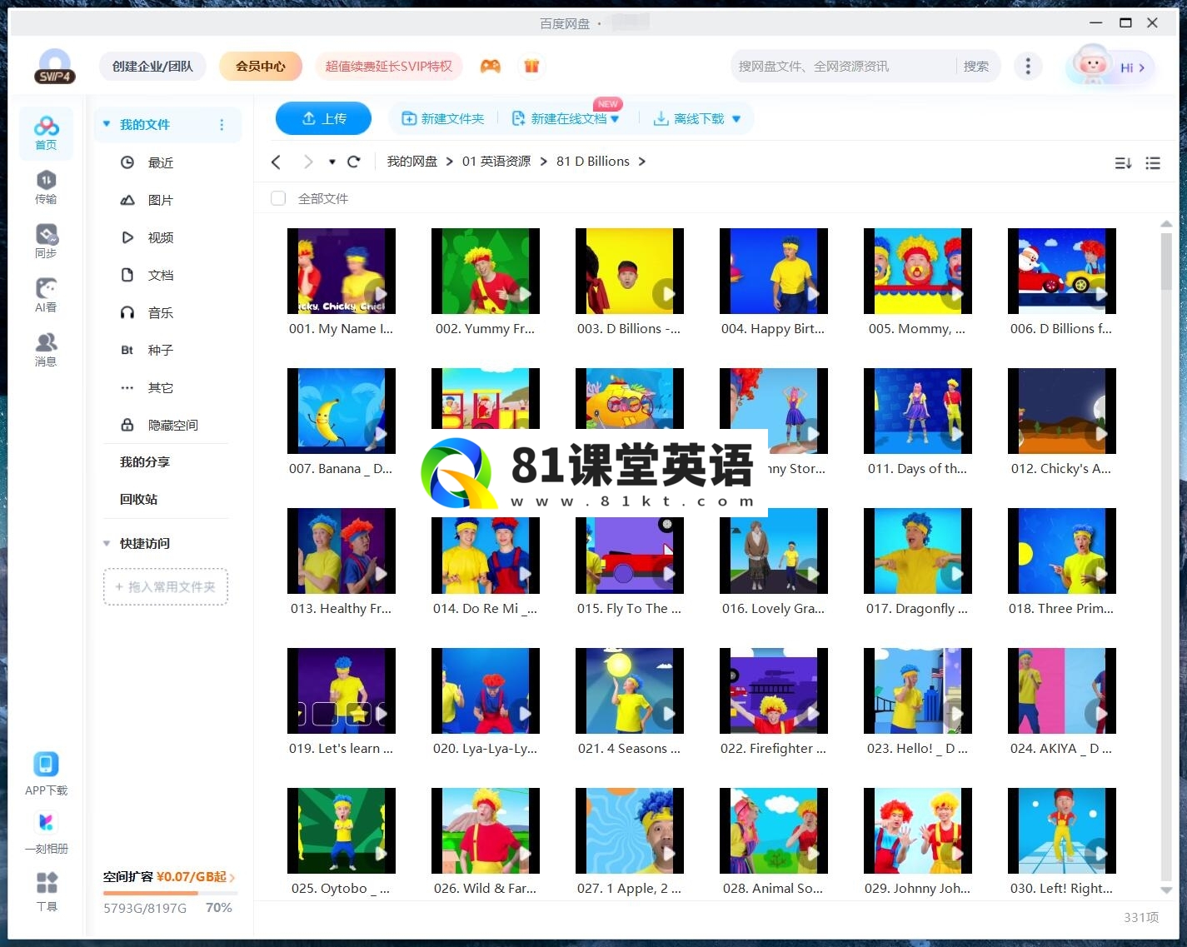Click file name 018. Three Prim...
The image size is (1187, 947).
(1061, 608)
